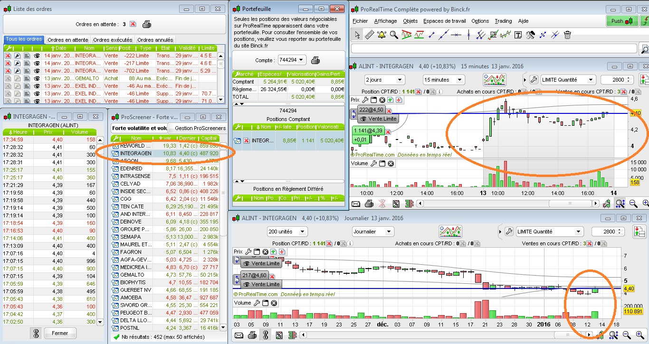Activate the magnifying glass tool in toolbar
Viewport: 649px width, 344px height.
point(394,35)
